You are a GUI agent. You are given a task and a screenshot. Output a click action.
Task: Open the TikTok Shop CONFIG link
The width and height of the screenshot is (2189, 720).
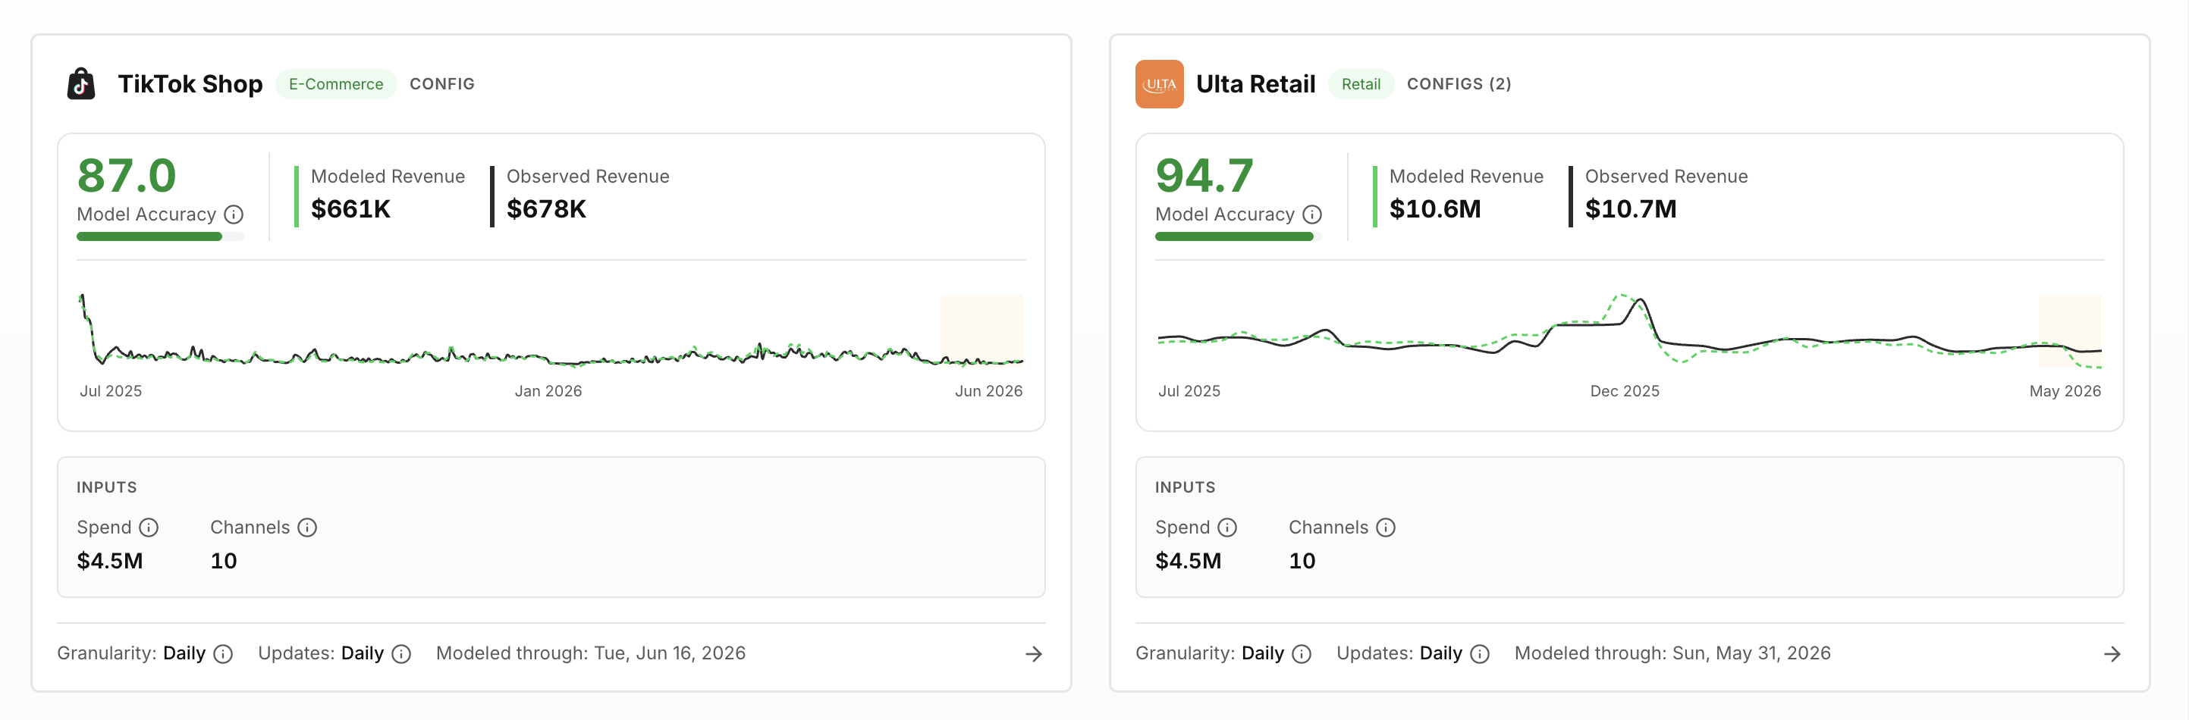click(442, 84)
